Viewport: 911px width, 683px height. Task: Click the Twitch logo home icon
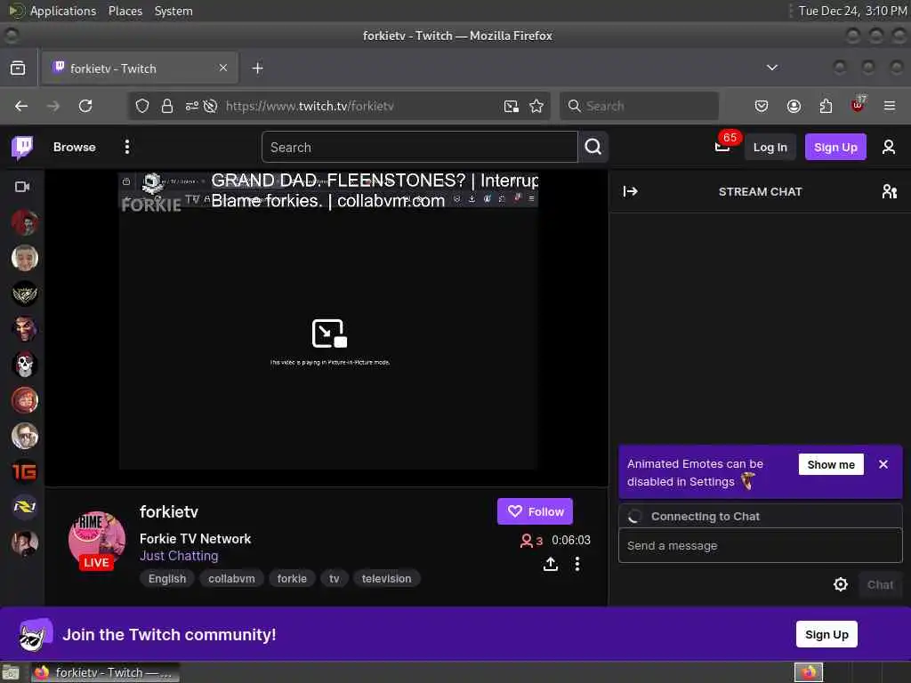tap(22, 148)
